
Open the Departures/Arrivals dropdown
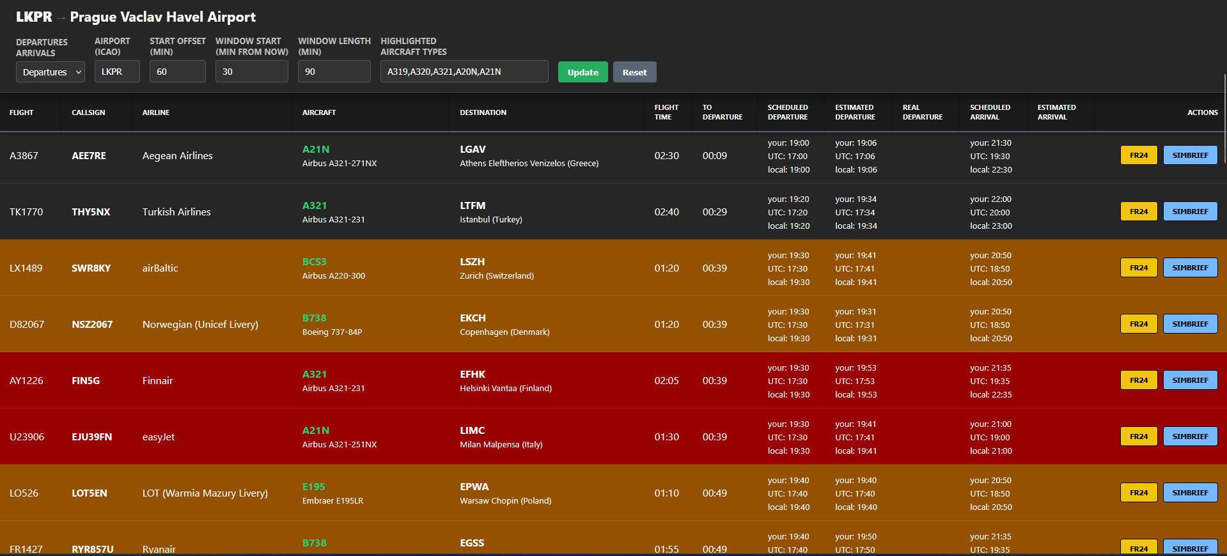coord(51,72)
